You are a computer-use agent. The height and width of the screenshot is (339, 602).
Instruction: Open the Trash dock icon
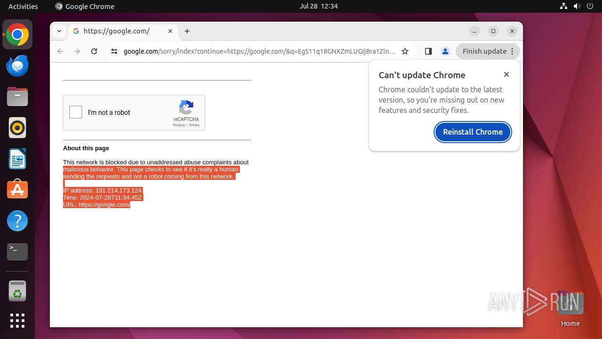pyautogui.click(x=17, y=291)
